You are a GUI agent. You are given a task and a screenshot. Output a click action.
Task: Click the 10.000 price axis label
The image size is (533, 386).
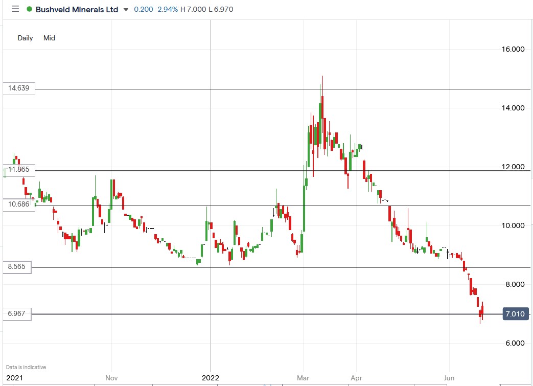tap(513, 226)
